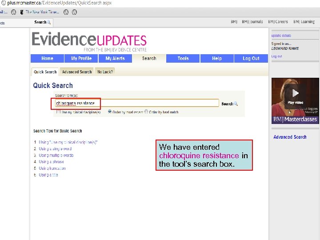Play the BMJ Masterclasses video
The width and height of the screenshot is (320, 240).
[295, 93]
